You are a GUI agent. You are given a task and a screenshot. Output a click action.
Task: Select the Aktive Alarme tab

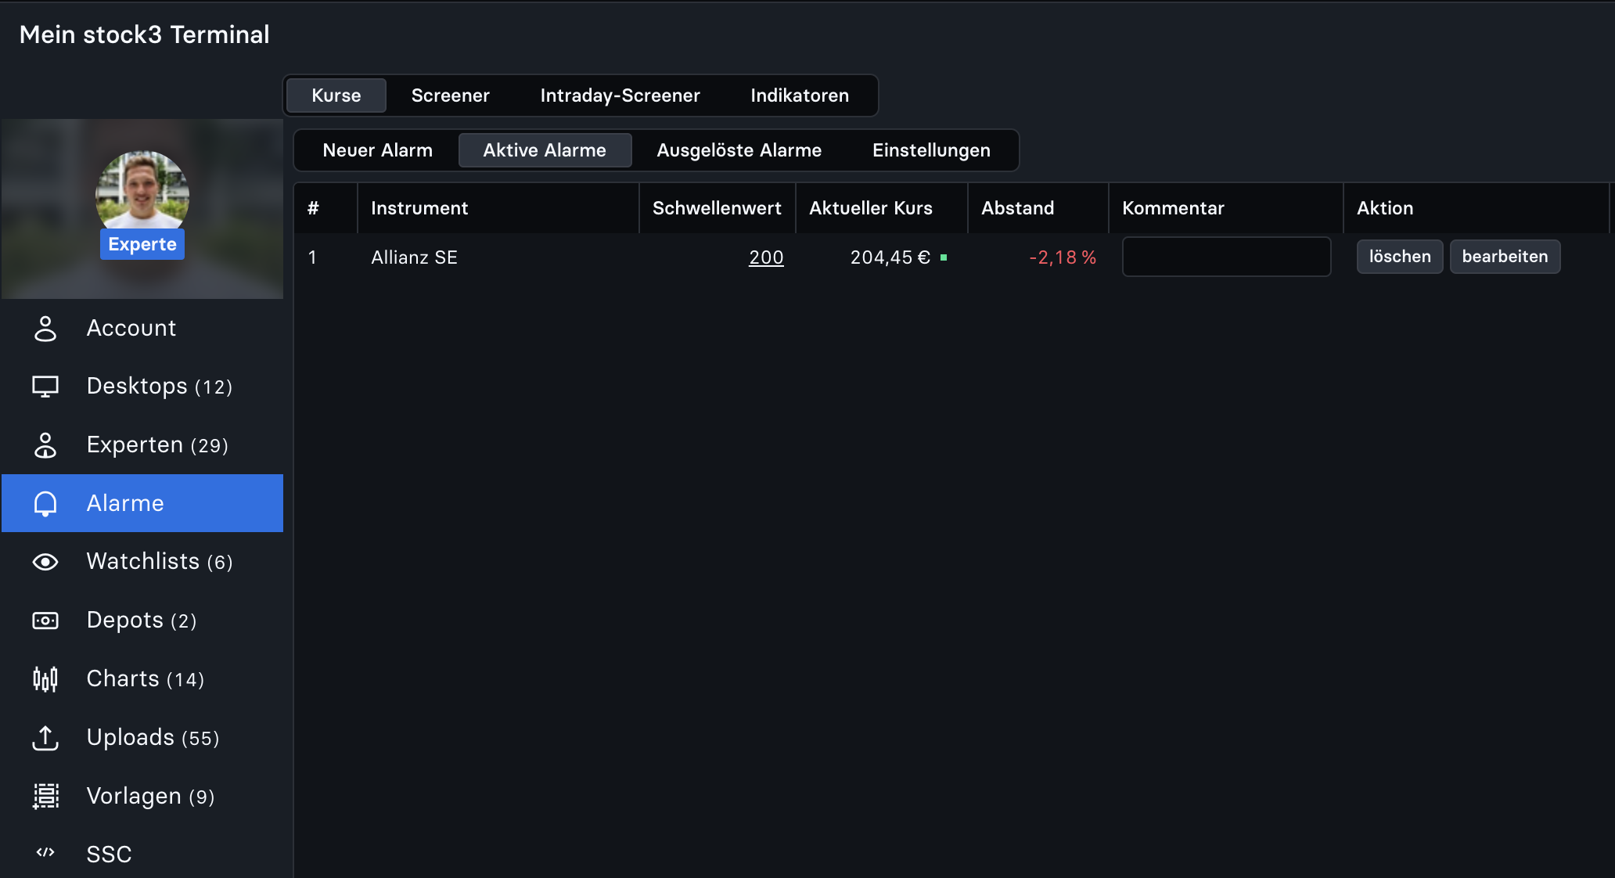click(x=545, y=150)
